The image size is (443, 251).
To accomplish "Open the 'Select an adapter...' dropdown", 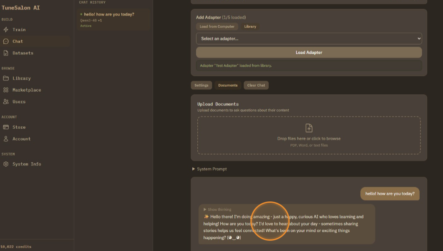I will click(x=309, y=39).
